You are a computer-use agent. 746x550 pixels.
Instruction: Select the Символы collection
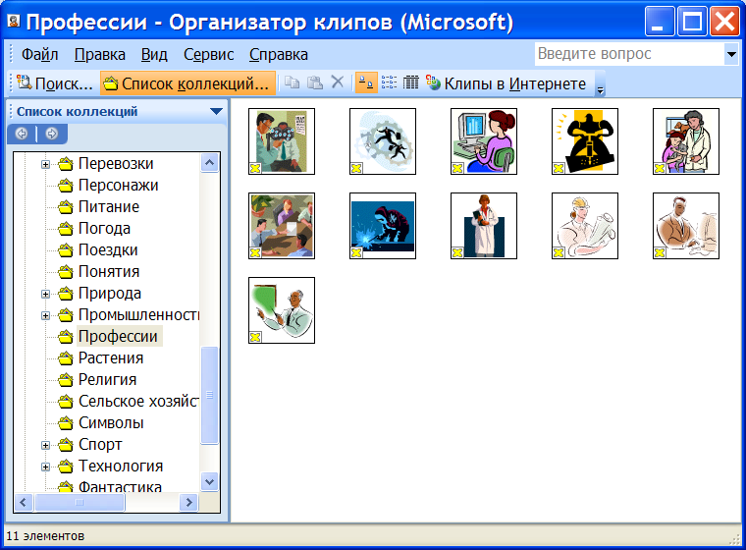(x=111, y=423)
